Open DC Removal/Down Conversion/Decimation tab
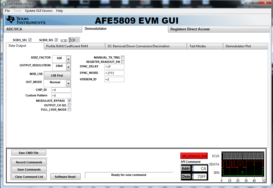 pyautogui.click(x=146, y=46)
